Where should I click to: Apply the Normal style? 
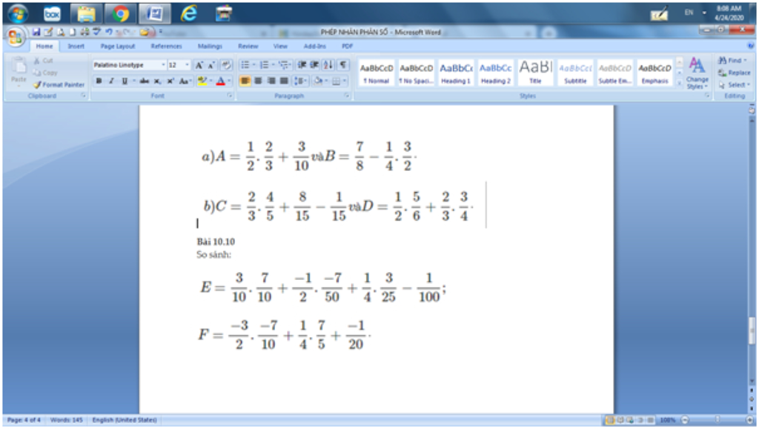pyautogui.click(x=376, y=73)
